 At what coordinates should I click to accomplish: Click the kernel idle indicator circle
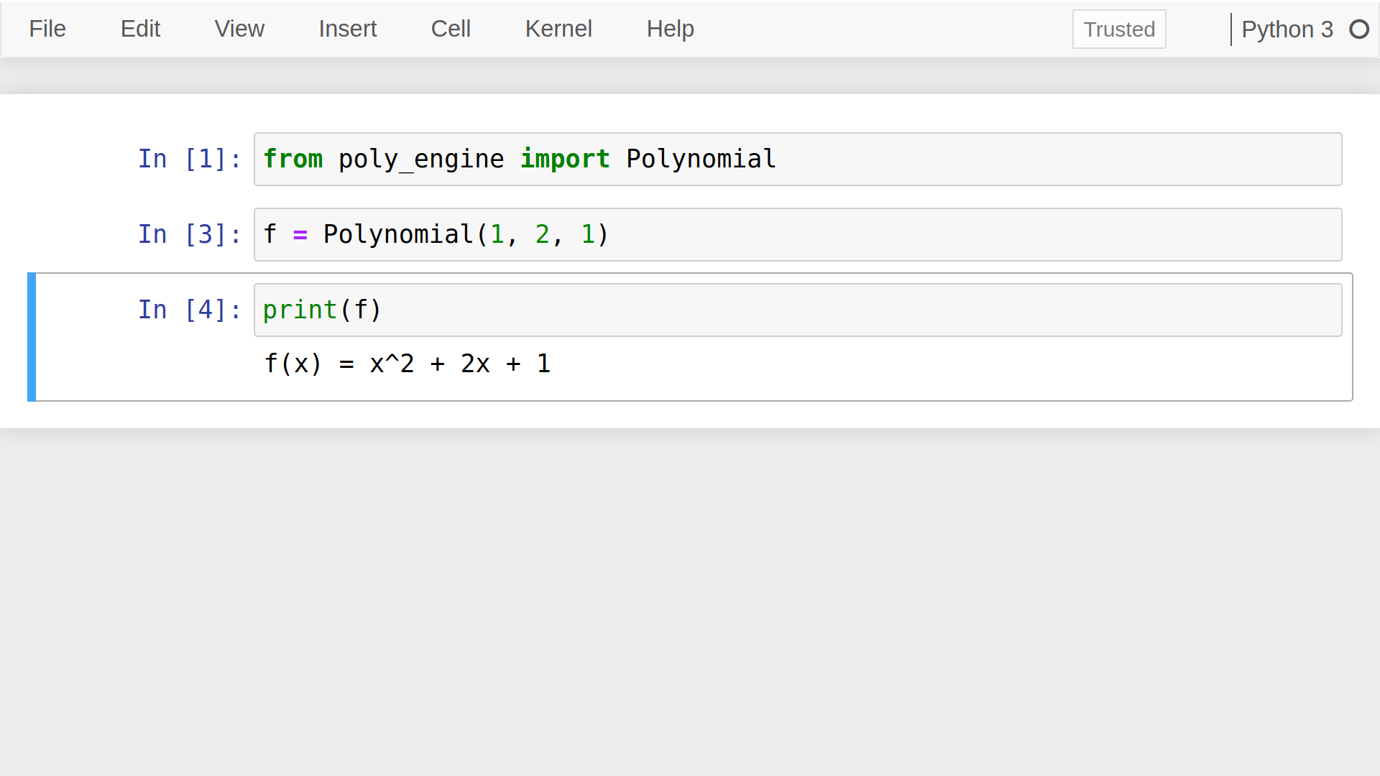point(1358,29)
